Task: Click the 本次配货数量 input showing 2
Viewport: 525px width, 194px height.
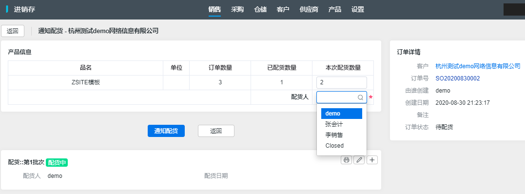Action: 342,83
